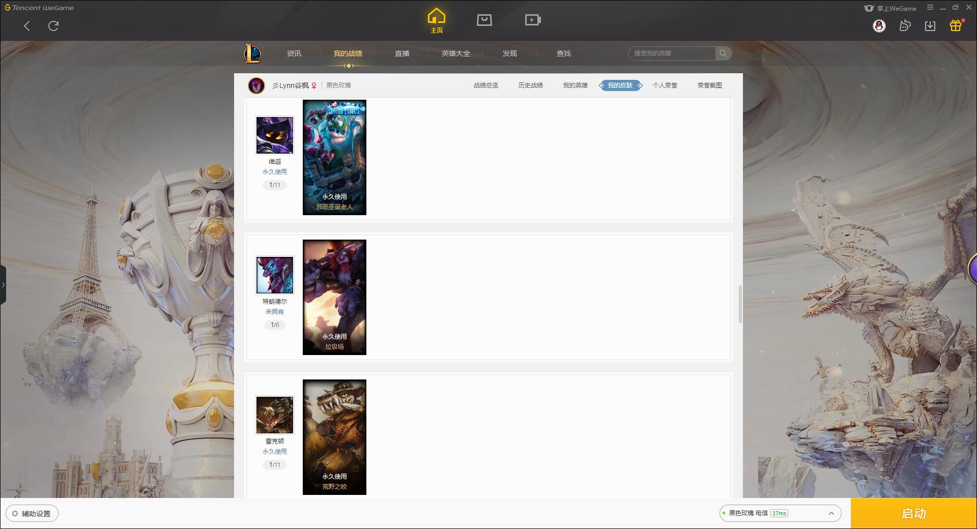Open 辅助设置 settings button
Screen dimensions: 977x529
point(32,514)
